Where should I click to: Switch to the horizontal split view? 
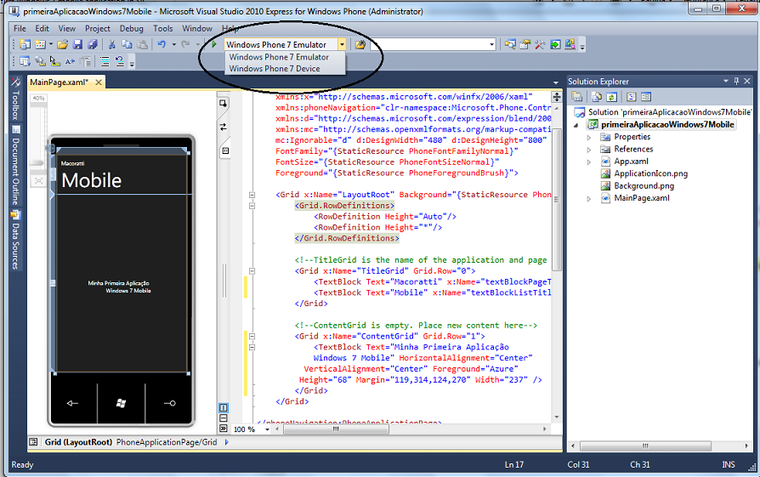click(224, 417)
